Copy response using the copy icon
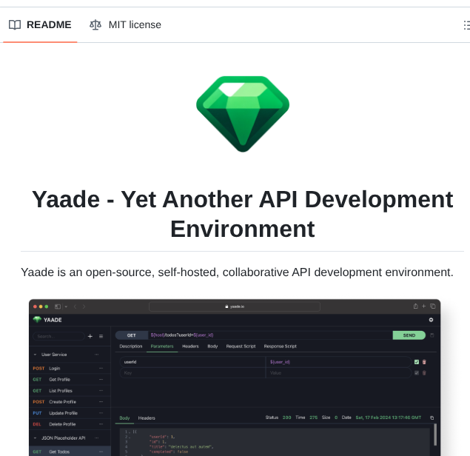Screen dimensions: 470x456 coord(432,418)
